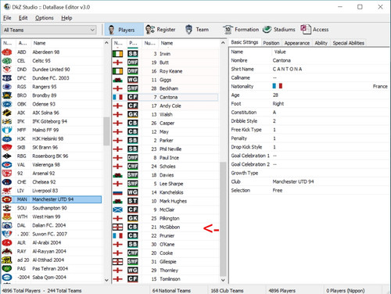The image size is (391, 294).
Task: Open the Register section icon
Action: point(150,30)
